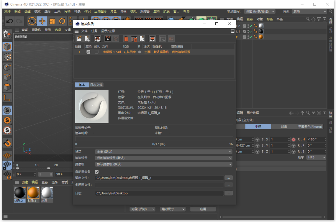Start rendering the queued jobs

point(107,38)
